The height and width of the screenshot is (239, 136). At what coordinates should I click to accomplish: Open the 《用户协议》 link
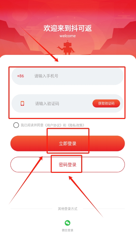pos(54,125)
